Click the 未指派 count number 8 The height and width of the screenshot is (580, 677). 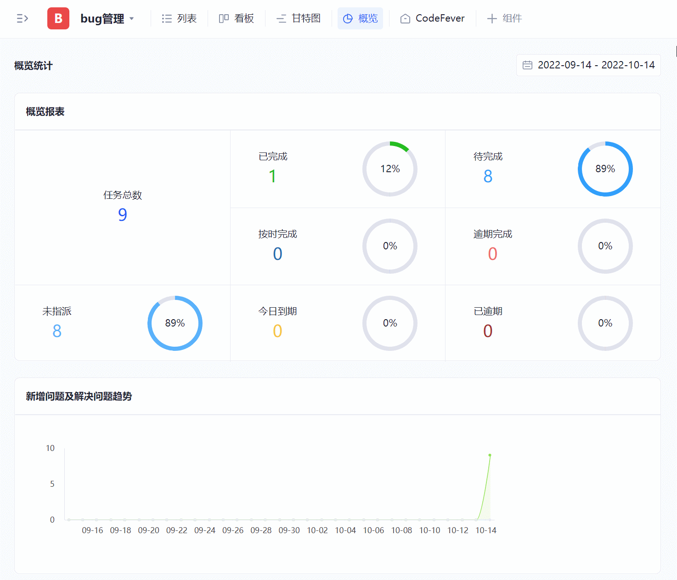[x=57, y=331]
